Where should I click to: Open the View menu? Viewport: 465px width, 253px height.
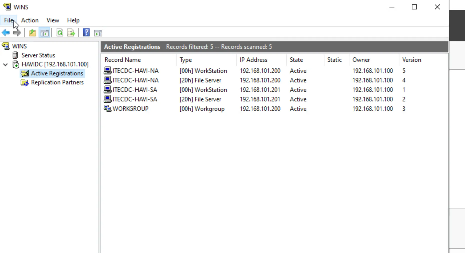coord(53,20)
